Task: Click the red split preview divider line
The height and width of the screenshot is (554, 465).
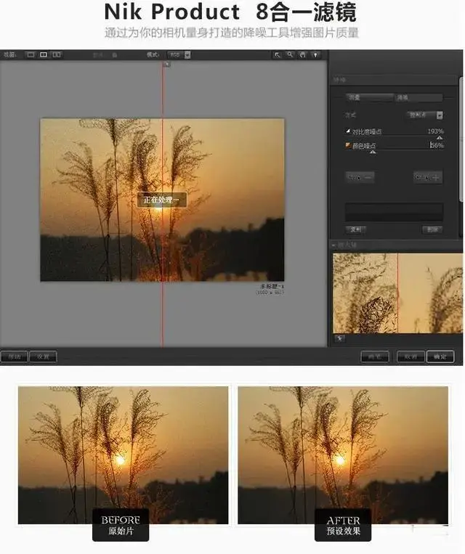Action: 163,205
